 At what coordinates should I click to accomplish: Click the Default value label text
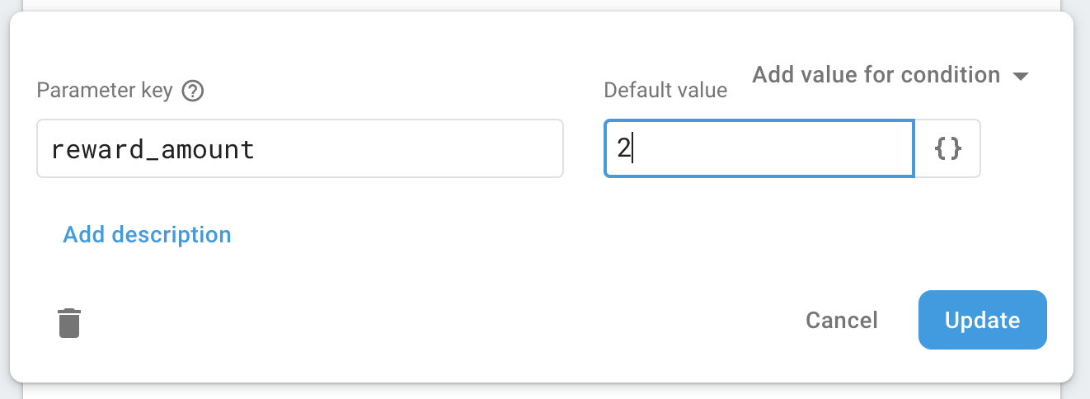[x=665, y=90]
